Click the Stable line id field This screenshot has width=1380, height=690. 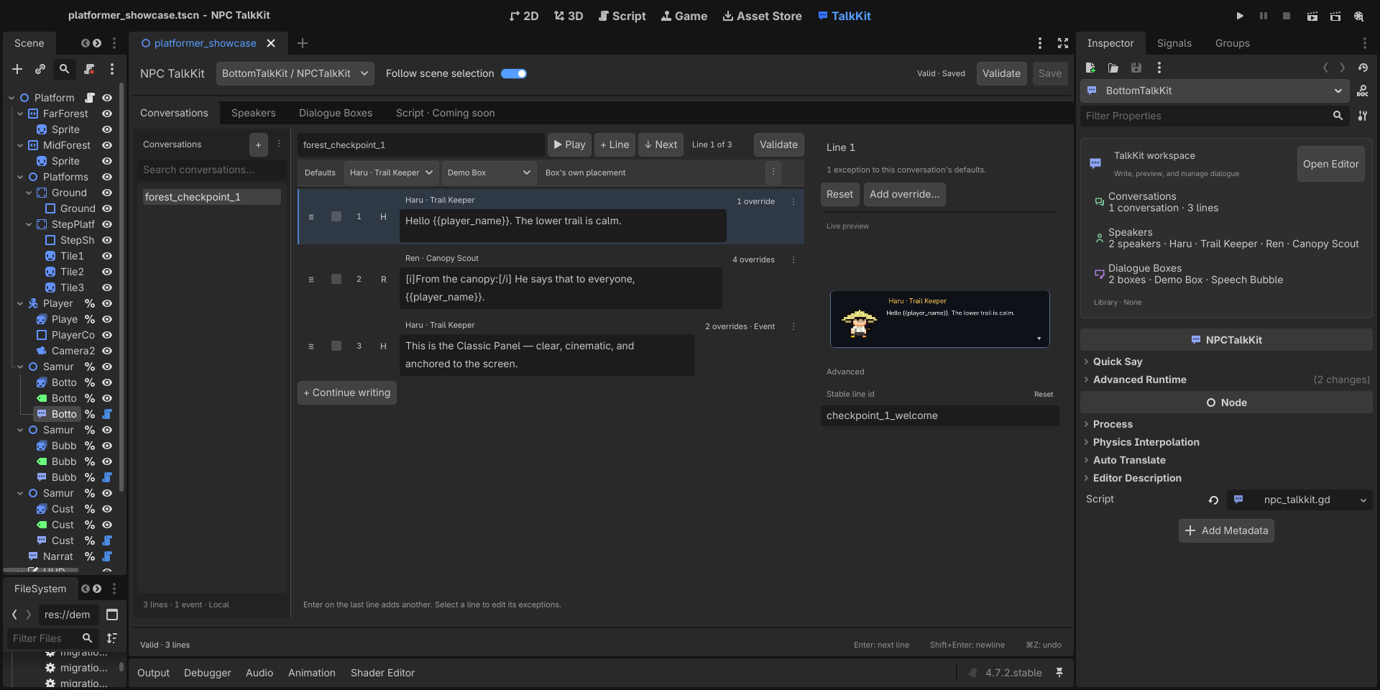click(939, 415)
